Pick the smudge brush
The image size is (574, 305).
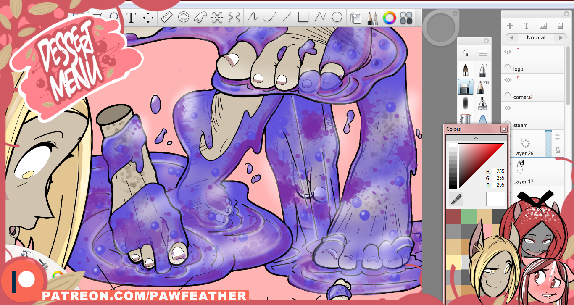tap(466, 103)
